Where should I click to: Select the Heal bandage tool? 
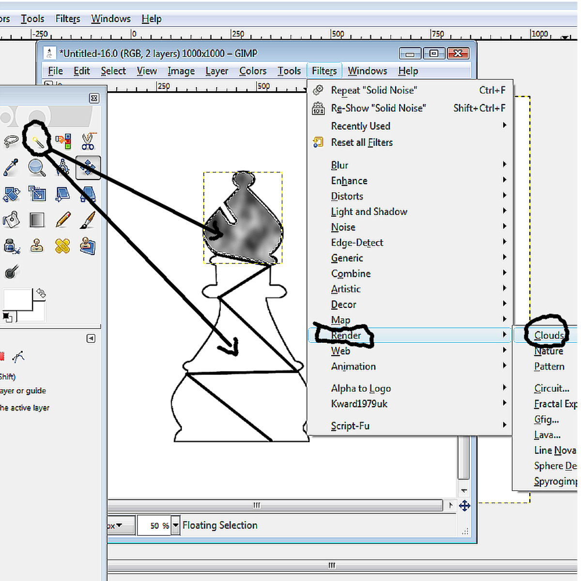[63, 246]
